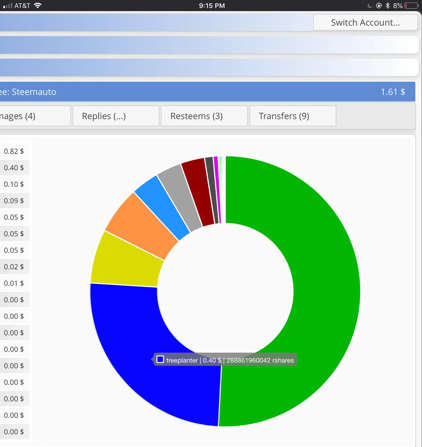
Task: Select the dark red donut segment
Action: click(198, 191)
